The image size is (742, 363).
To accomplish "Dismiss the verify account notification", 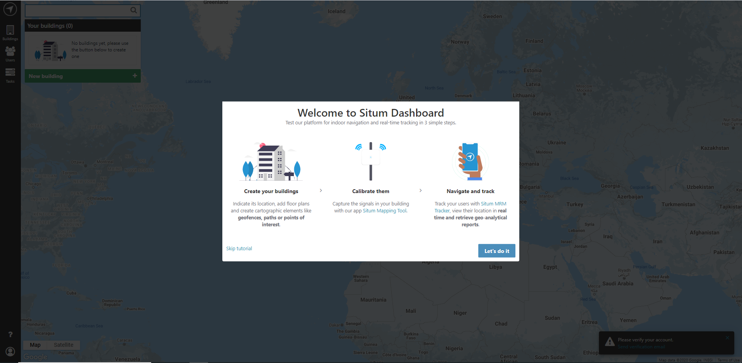I will [727, 338].
